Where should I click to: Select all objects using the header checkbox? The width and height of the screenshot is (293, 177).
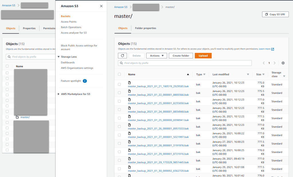(119, 74)
